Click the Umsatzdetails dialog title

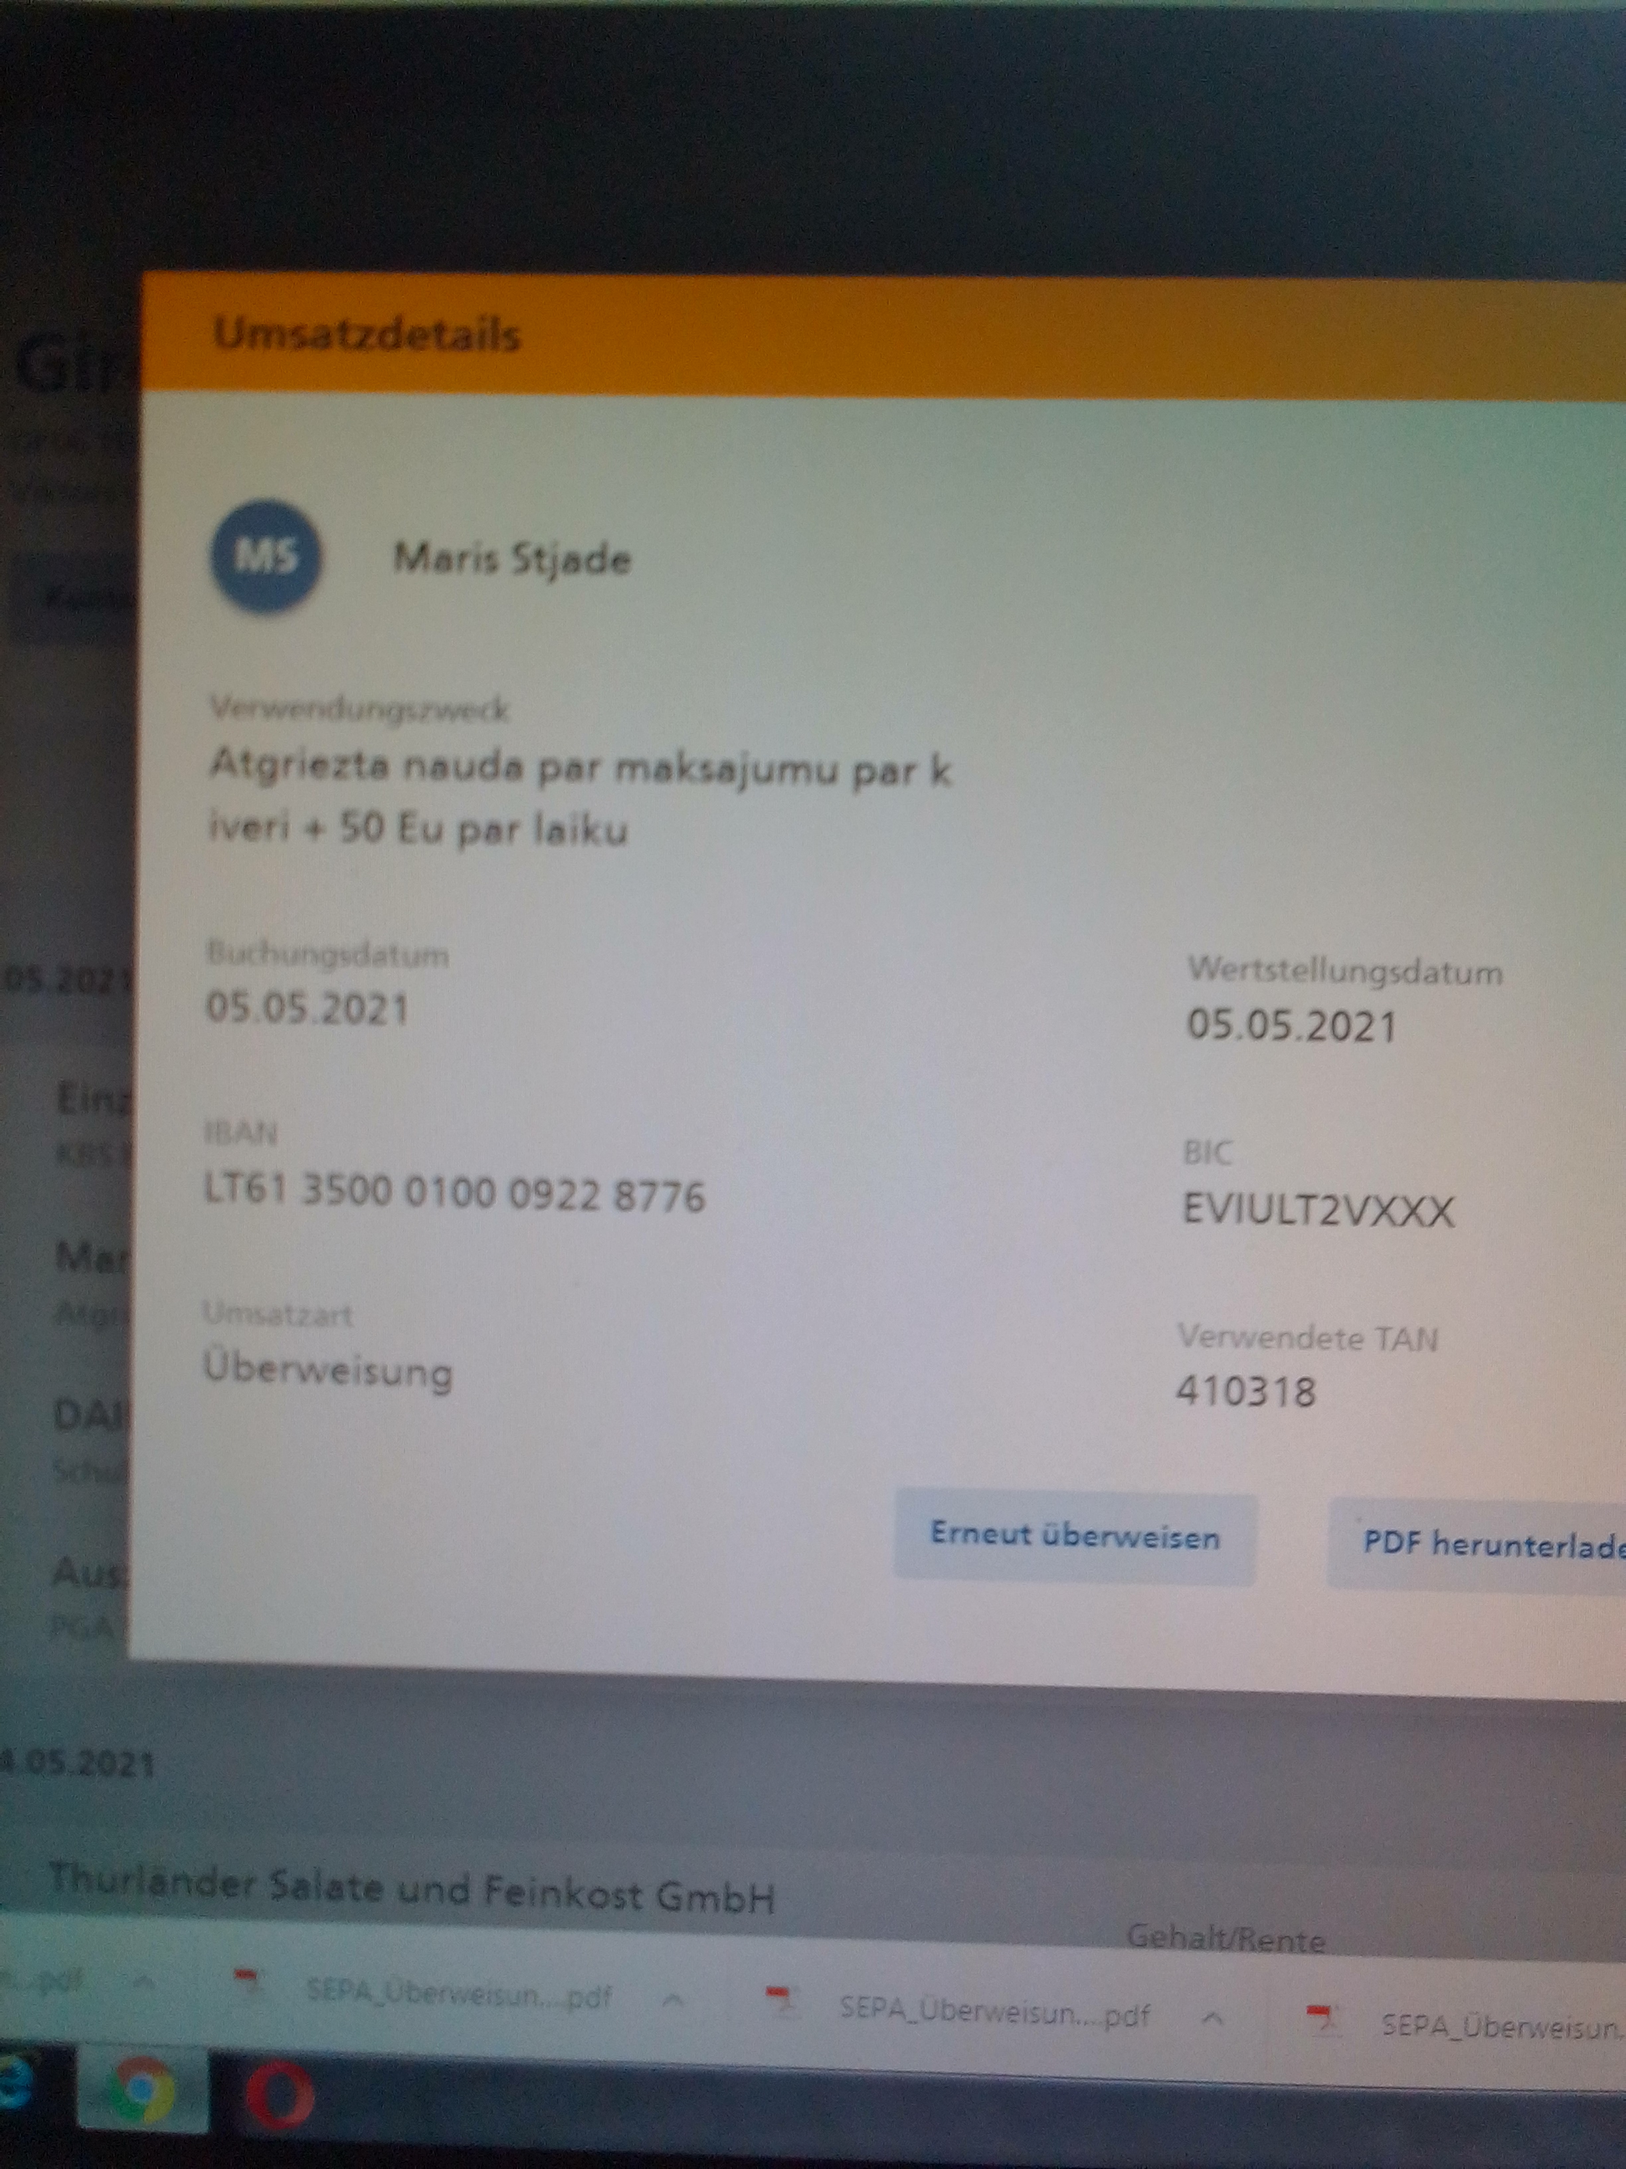coord(367,334)
